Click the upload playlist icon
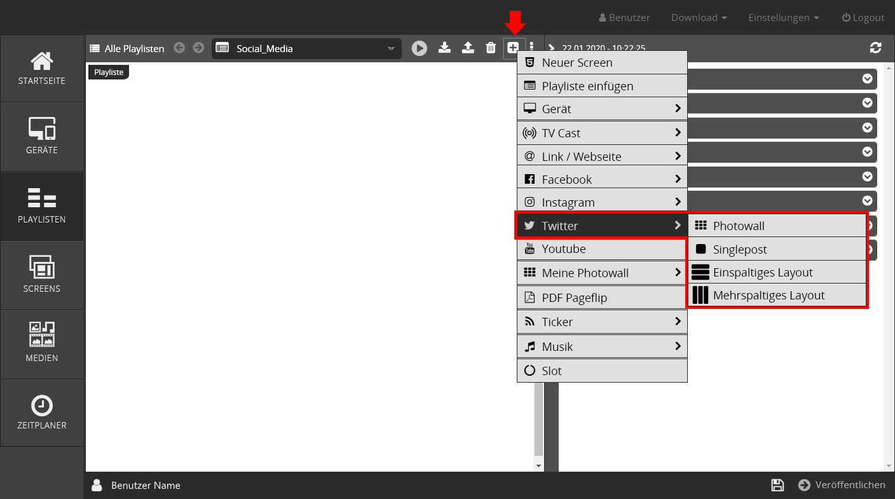Image resolution: width=895 pixels, height=499 pixels. click(468, 48)
